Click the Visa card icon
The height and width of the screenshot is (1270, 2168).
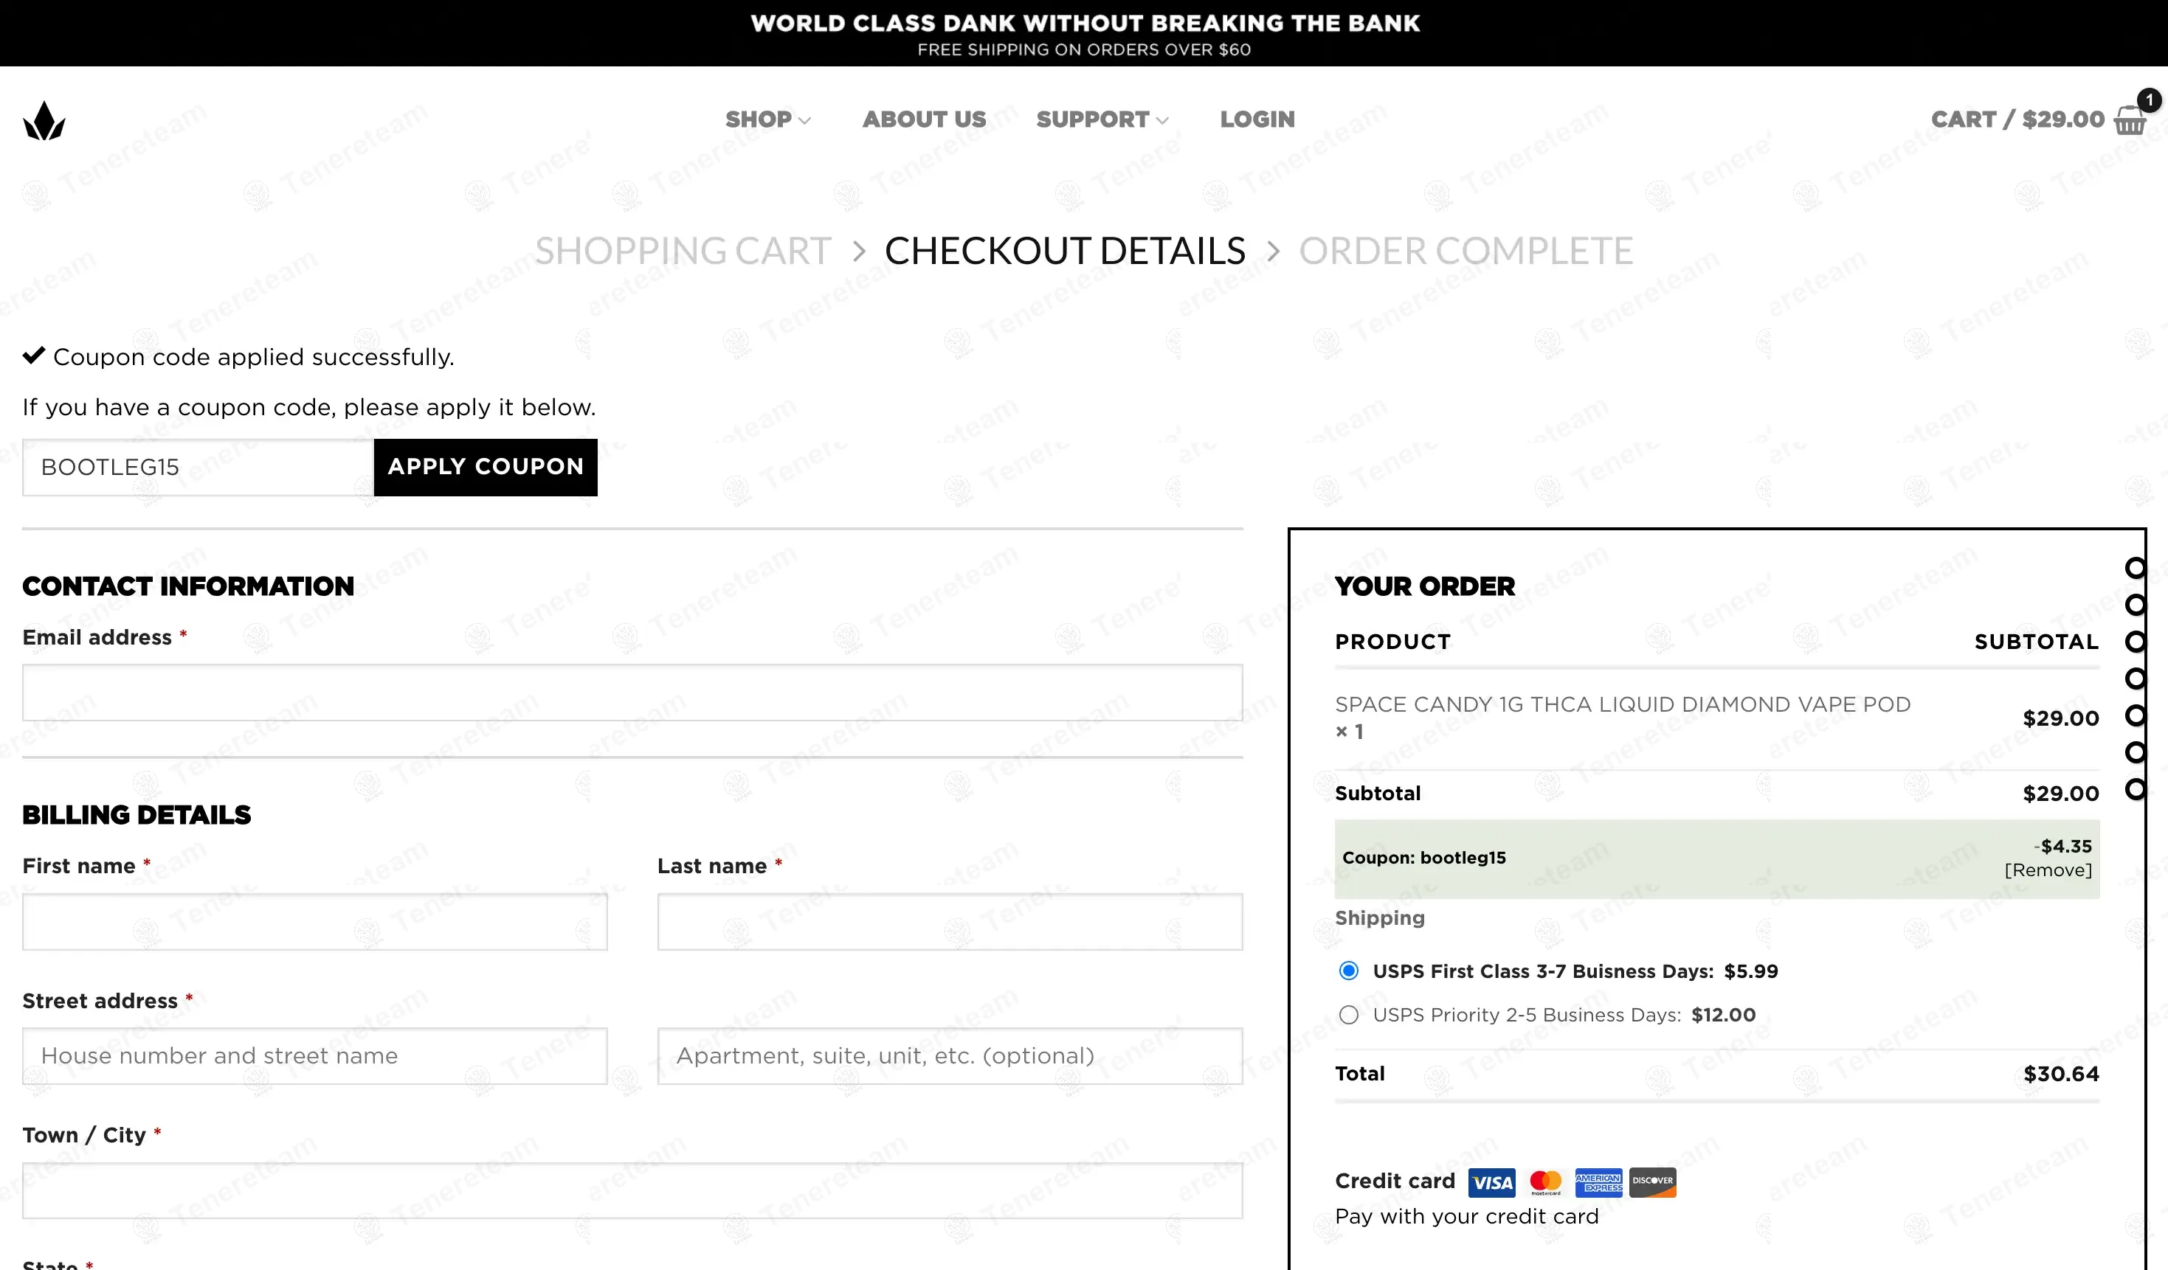(x=1492, y=1182)
